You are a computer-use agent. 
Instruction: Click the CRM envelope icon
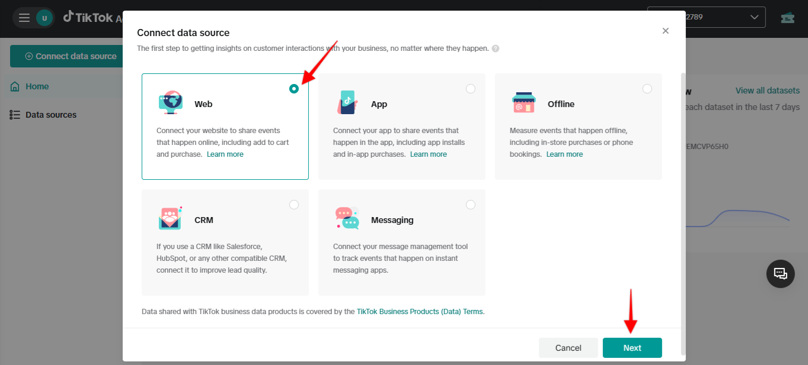coord(170,218)
